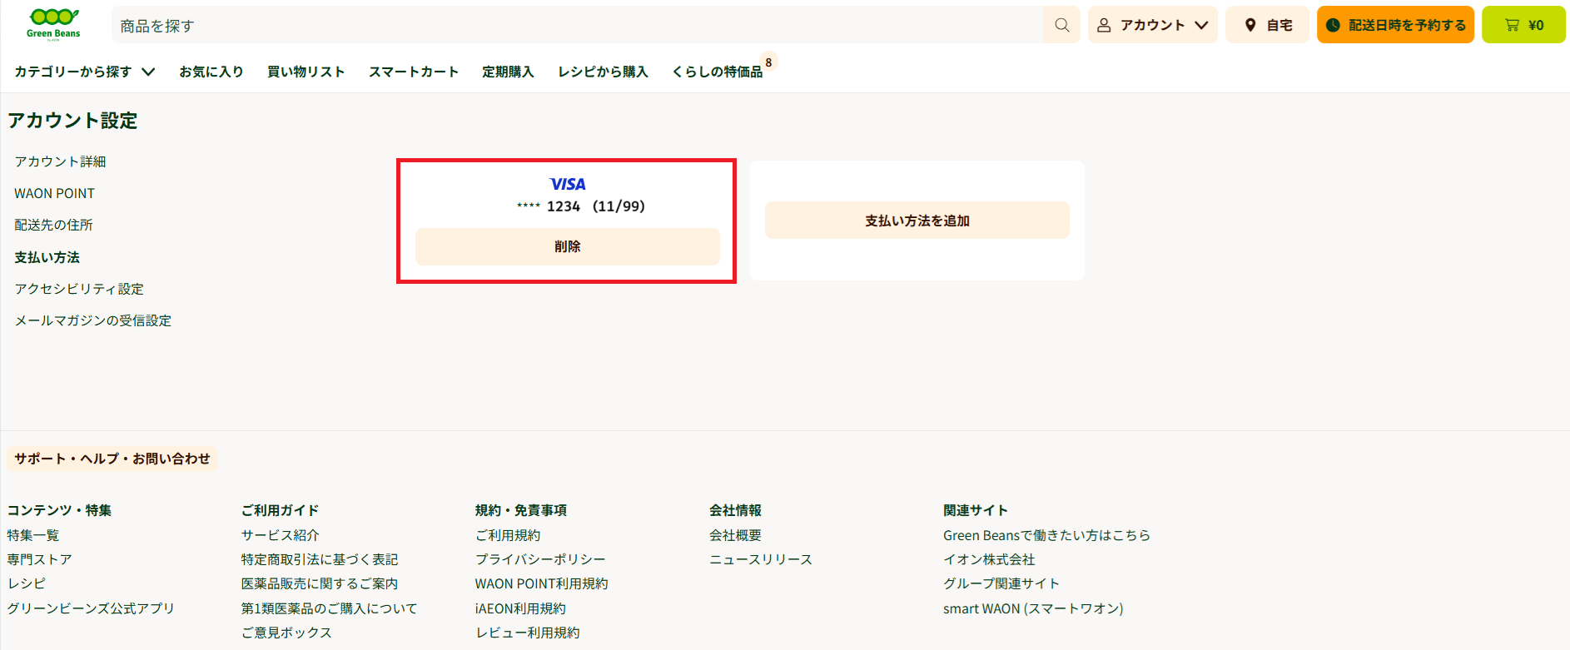
Task: Open スマートカート menu item
Action: tap(414, 72)
